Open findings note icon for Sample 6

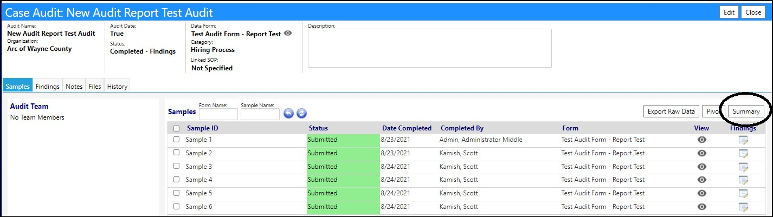743,207
